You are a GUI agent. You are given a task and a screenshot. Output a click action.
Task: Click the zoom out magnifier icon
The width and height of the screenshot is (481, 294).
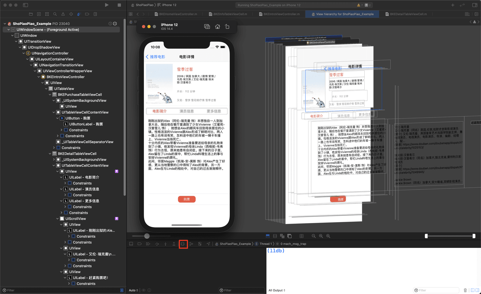314,236
